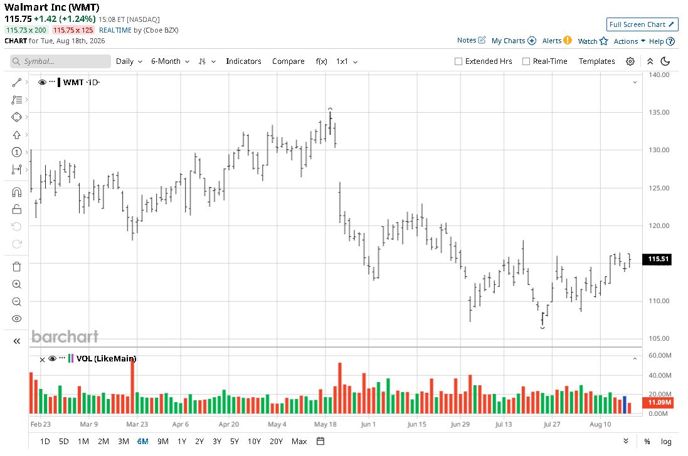Viewport: 688px width, 456px height.
Task: Remove the VOL indicator with X
Action: point(42,360)
